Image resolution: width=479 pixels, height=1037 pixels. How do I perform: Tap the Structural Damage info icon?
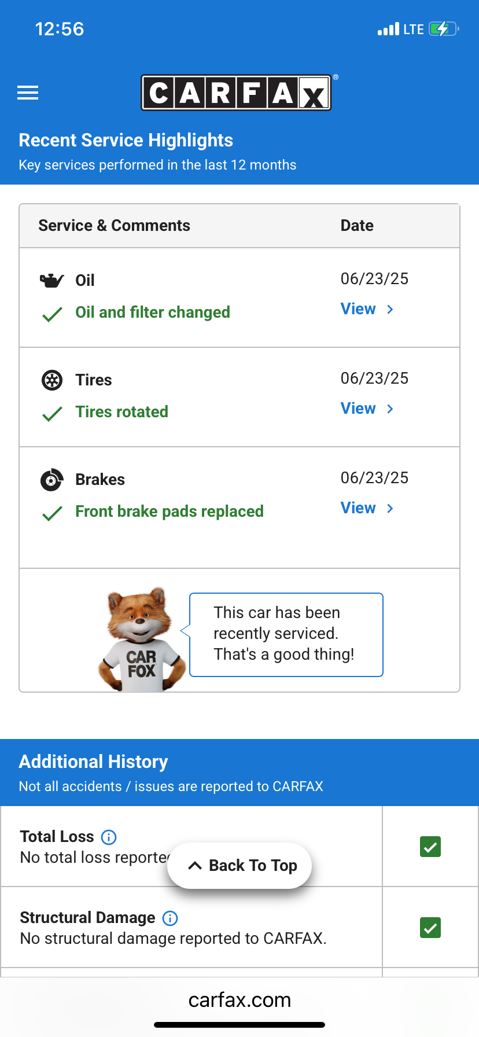(x=170, y=918)
